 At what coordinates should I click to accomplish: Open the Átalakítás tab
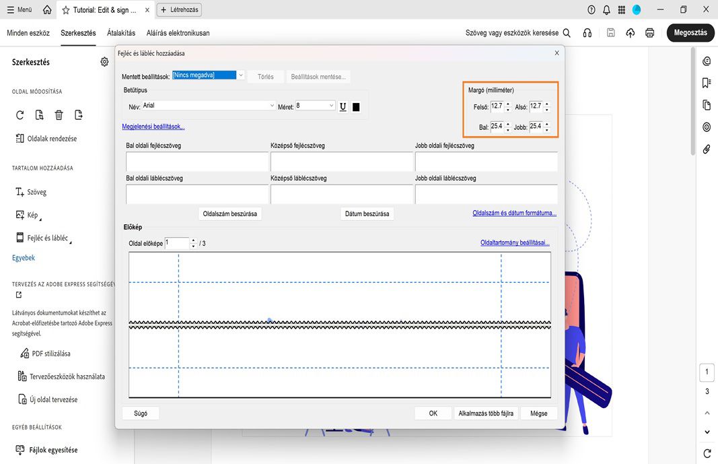121,33
